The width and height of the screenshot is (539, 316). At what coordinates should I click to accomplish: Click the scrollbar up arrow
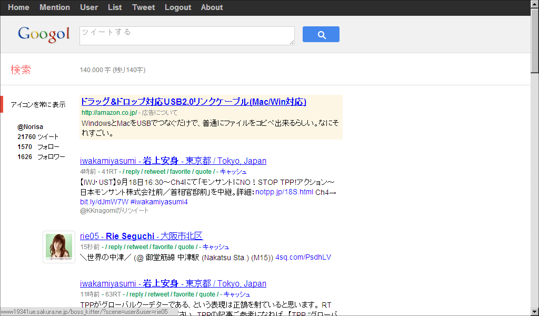(x=535, y=4)
